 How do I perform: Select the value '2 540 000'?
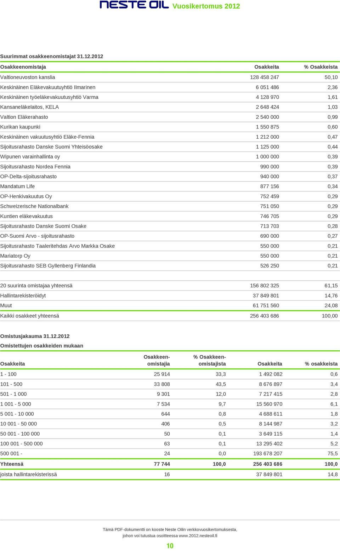[x=267, y=117]
